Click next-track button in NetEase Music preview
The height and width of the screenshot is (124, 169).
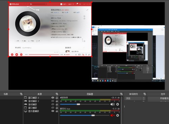pos(21,55)
